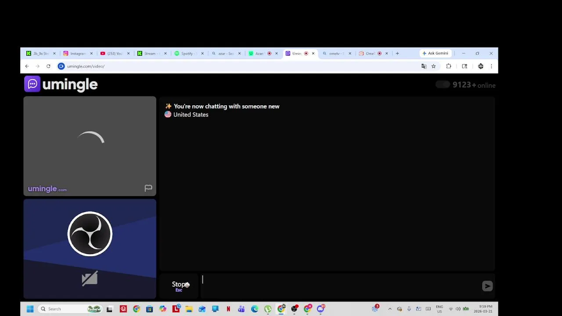This screenshot has width=562, height=316.
Task: Open Microsoft Store from the taskbar
Action: 149,309
